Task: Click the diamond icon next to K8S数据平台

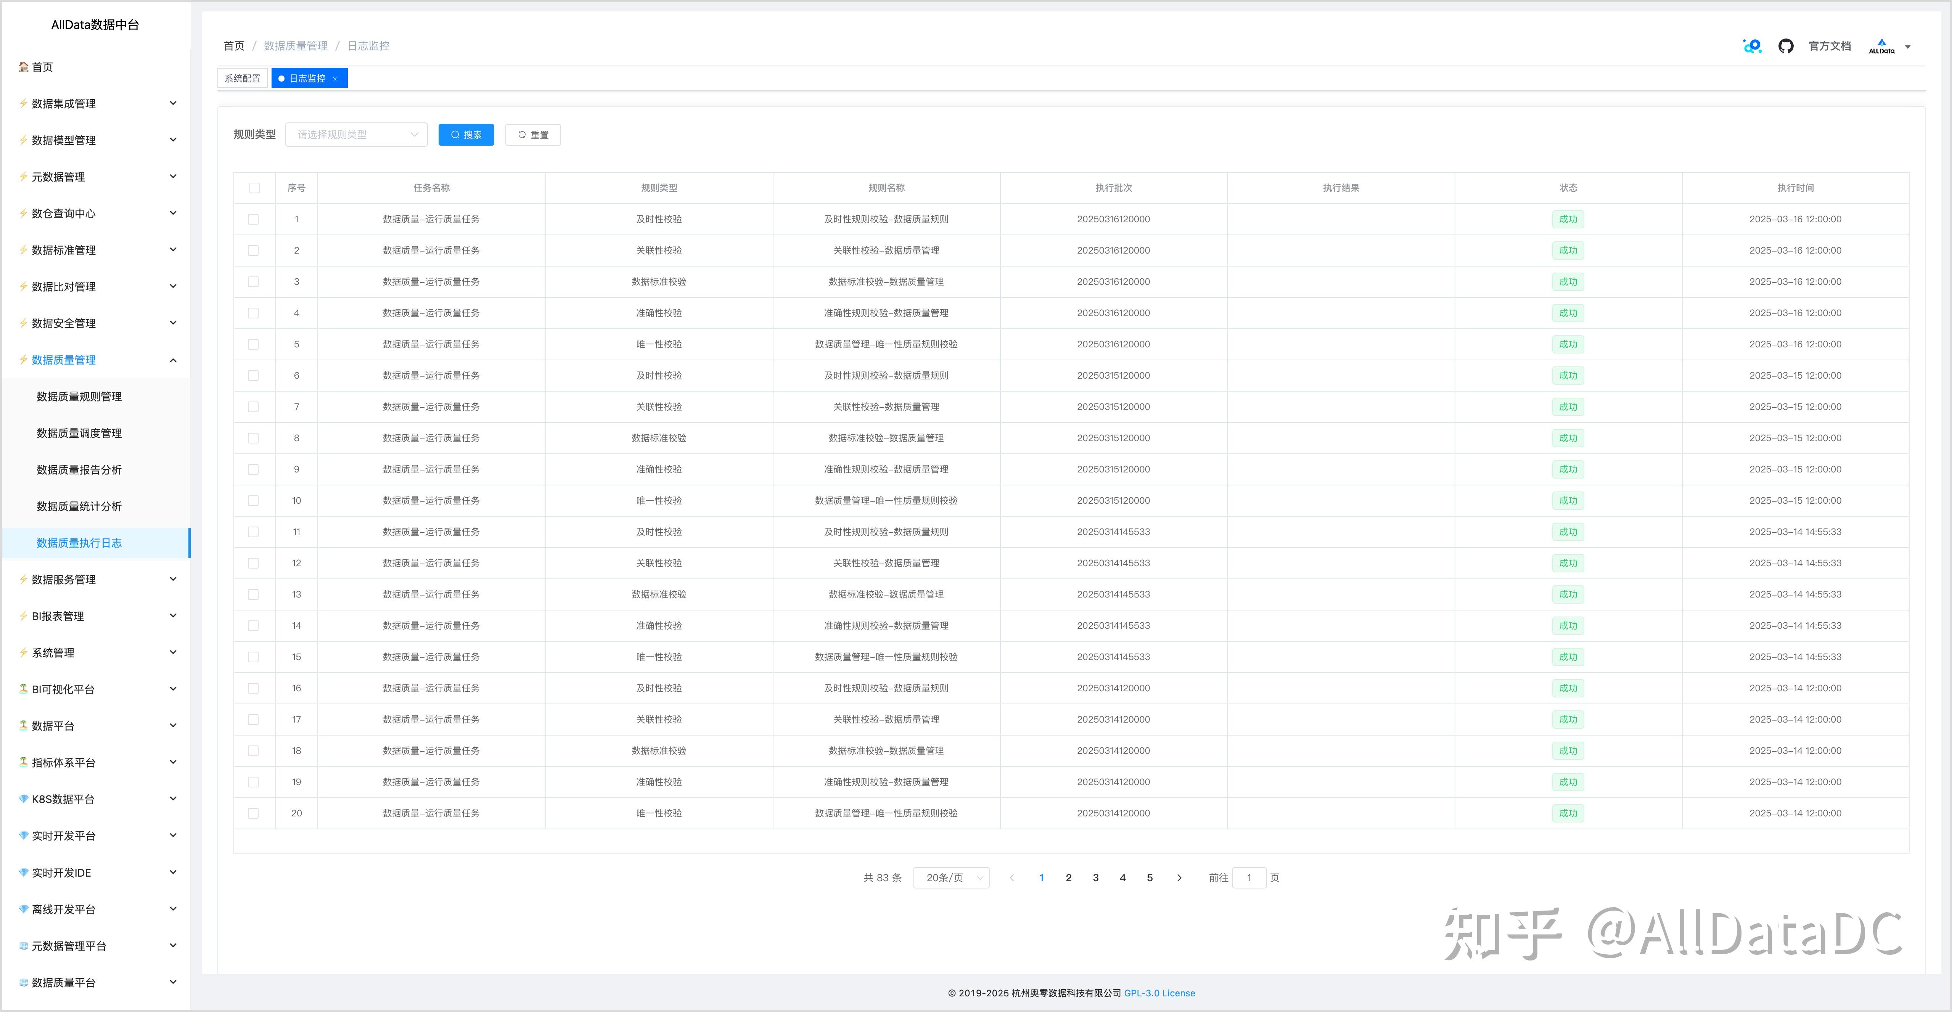Action: tap(24, 799)
